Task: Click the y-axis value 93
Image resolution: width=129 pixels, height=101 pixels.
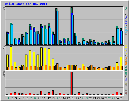Action: [4, 8]
